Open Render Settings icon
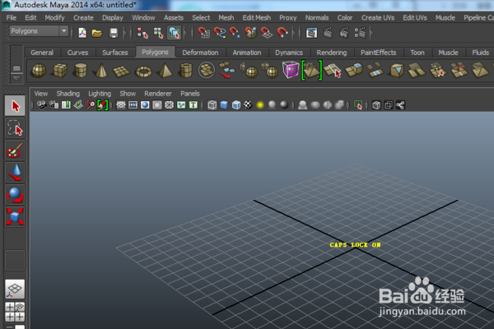 [x=360, y=33]
